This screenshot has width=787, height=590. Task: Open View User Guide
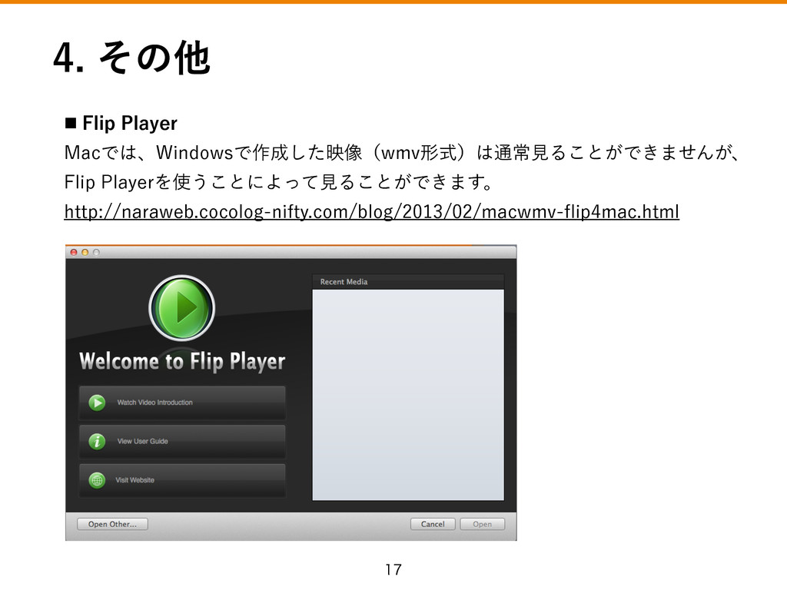pos(182,442)
